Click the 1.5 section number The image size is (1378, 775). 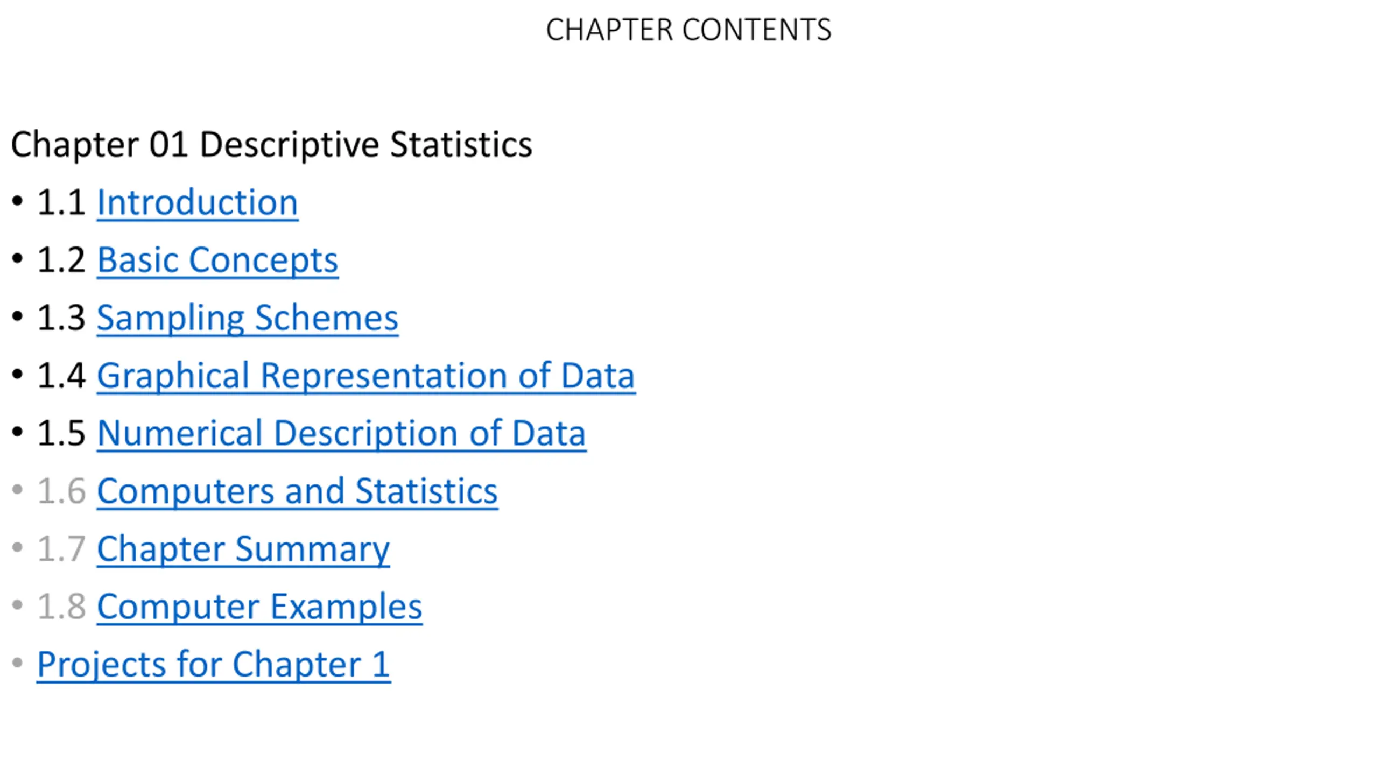[61, 433]
